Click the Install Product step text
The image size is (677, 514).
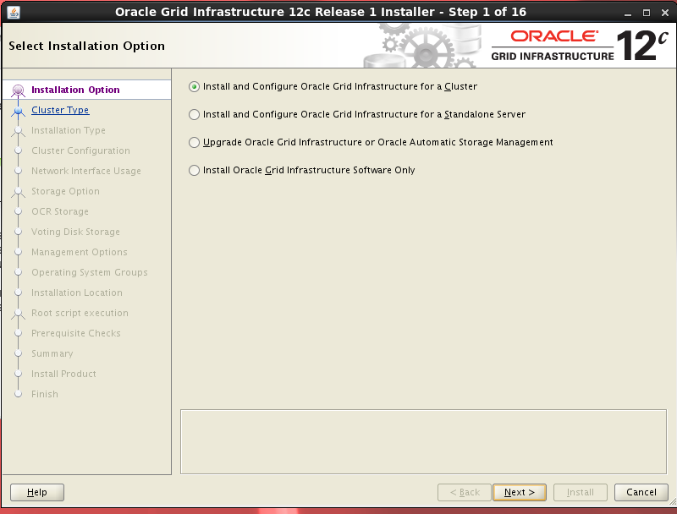(63, 374)
